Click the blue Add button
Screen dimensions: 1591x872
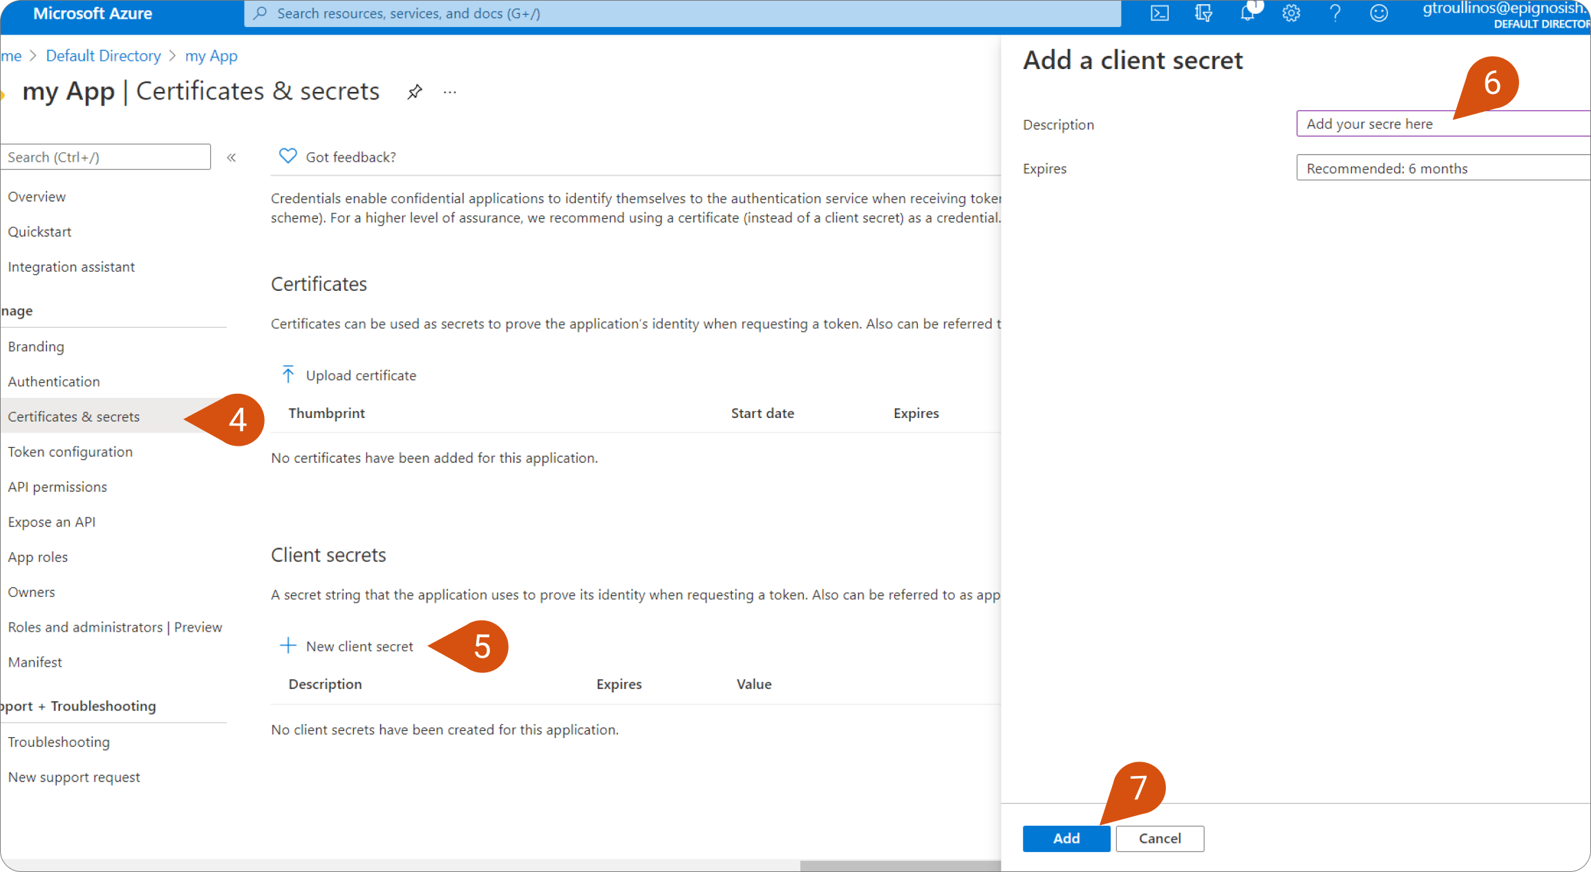click(x=1066, y=838)
